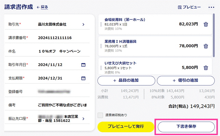Open the calendar for 支払期限
The height and width of the screenshot is (136, 220).
point(83,78)
